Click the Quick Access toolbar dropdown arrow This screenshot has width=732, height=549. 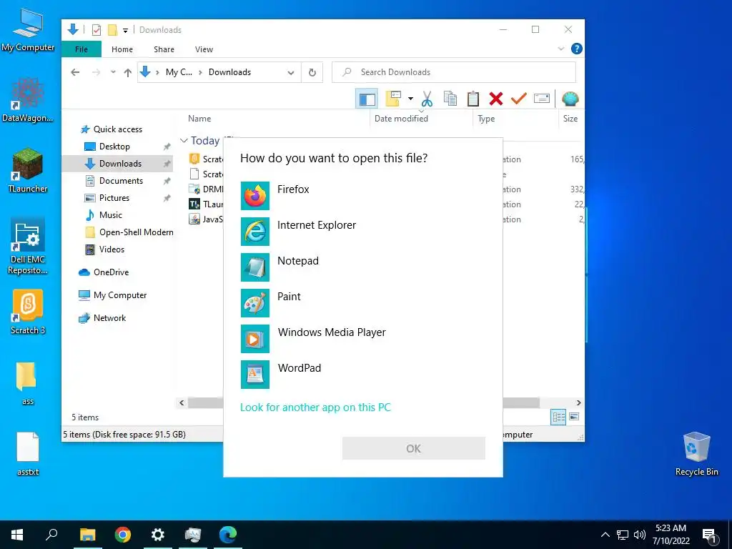pyautogui.click(x=125, y=30)
